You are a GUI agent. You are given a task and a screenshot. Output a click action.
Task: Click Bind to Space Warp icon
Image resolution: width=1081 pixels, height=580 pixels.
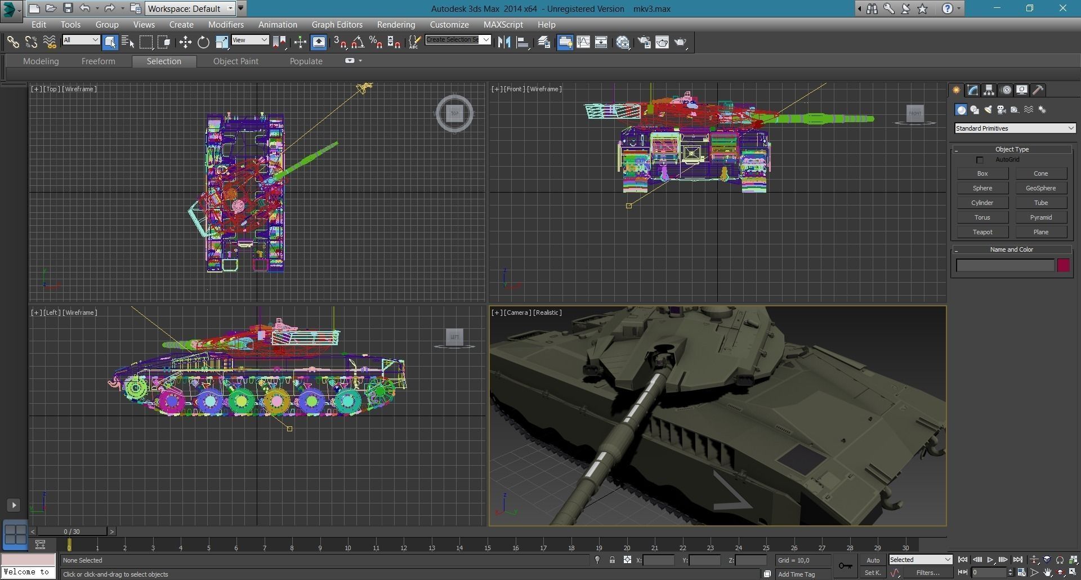(50, 42)
